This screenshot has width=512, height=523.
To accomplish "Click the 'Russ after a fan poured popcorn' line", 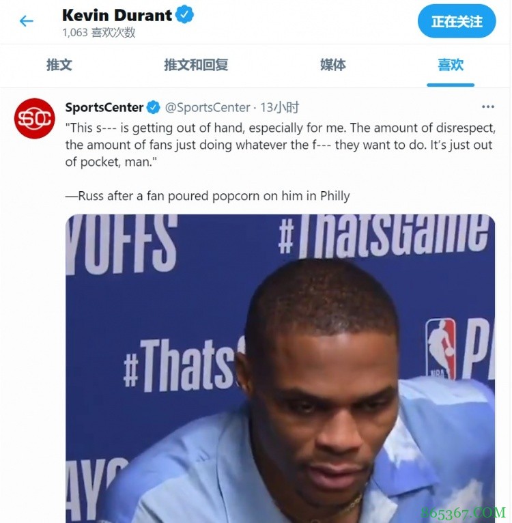I will (x=208, y=196).
